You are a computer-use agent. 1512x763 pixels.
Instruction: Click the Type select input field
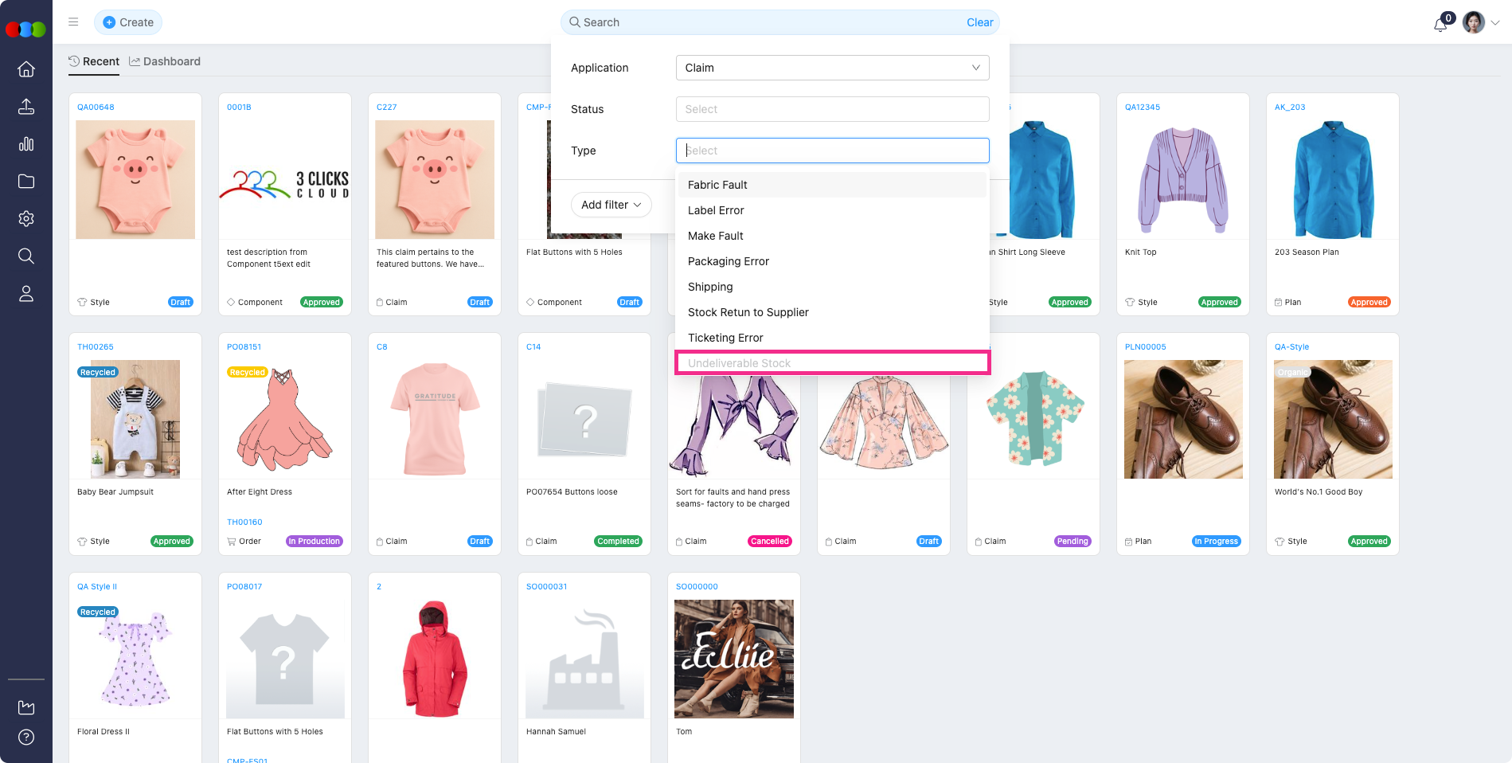(x=832, y=151)
